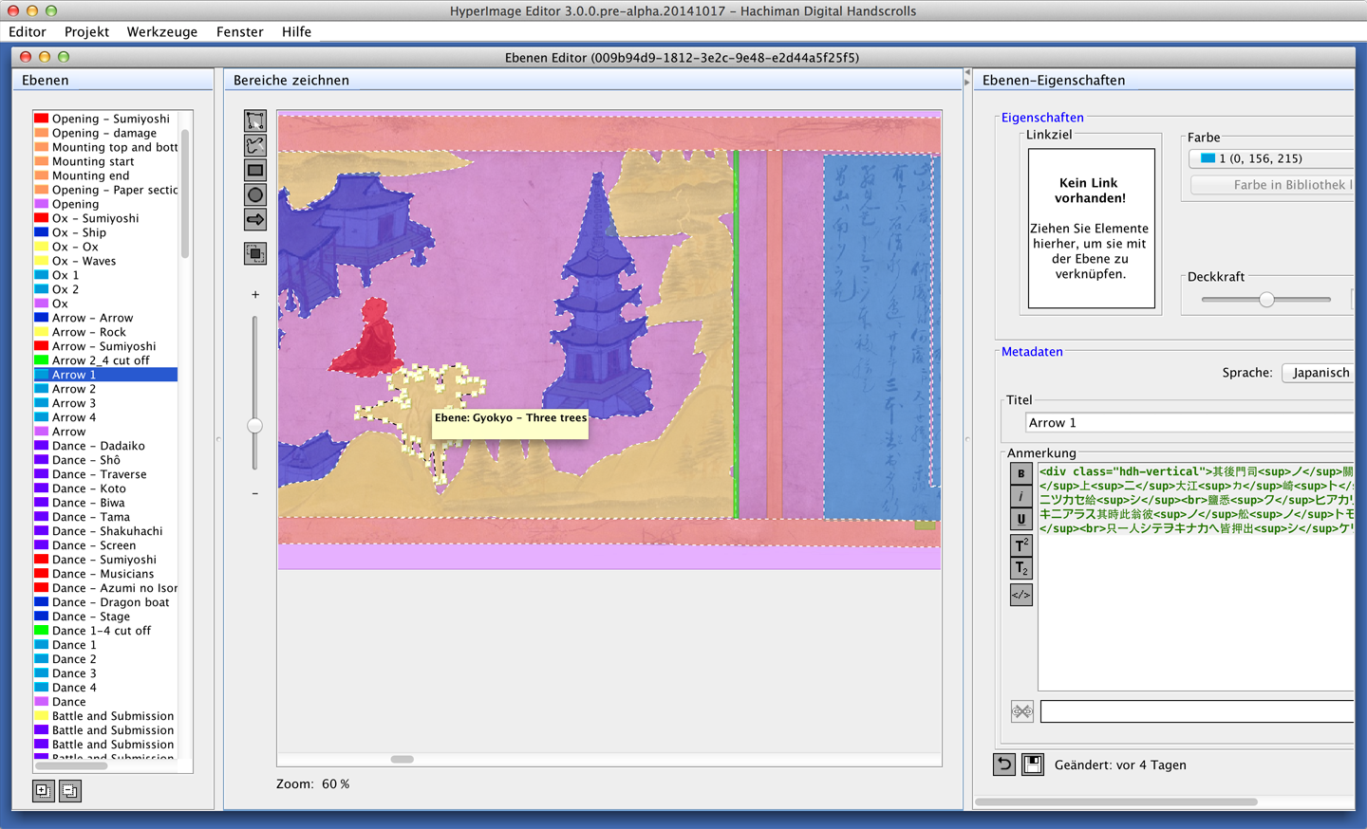Screen dimensions: 1367x829
Task: Click the add new layer icon
Action: tap(43, 790)
